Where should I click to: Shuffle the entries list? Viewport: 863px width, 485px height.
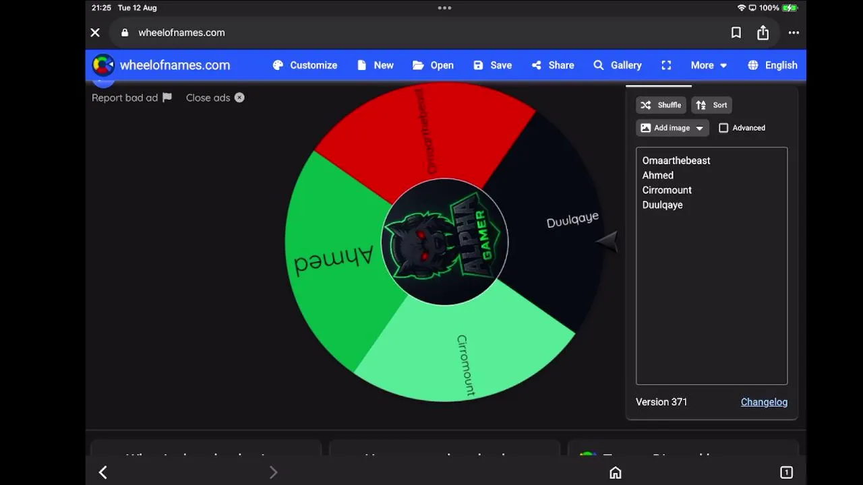[x=661, y=105]
